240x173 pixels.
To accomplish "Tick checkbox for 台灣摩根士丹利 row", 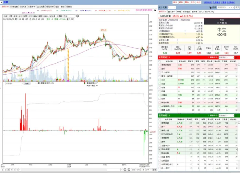I will (160, 106).
